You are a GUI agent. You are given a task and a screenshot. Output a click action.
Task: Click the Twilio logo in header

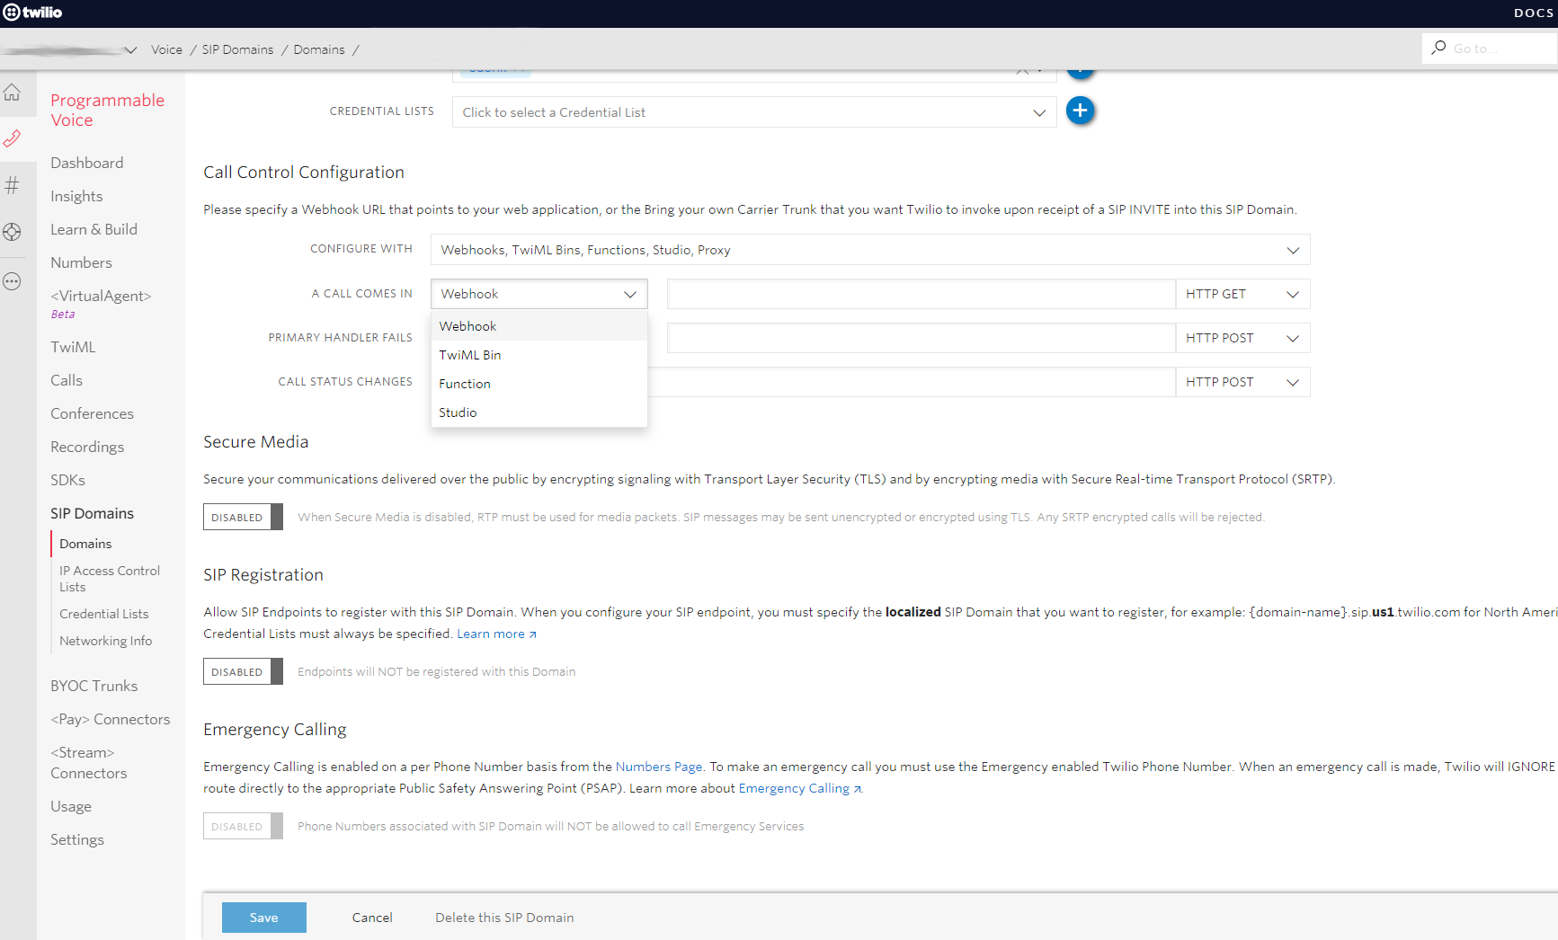pyautogui.click(x=33, y=13)
